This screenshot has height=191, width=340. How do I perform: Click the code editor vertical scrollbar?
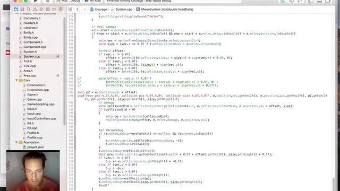(334, 184)
